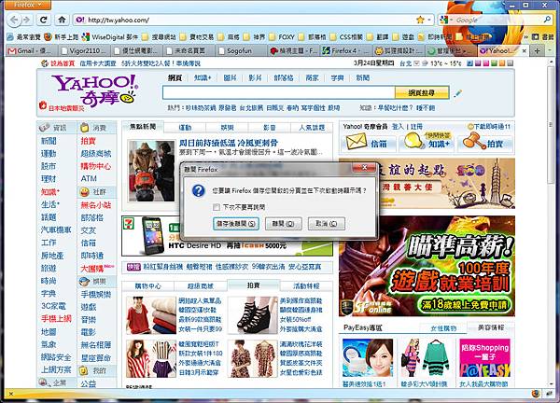Click the PayEasy專區 heading
The height and width of the screenshot is (403, 560).
pyautogui.click(x=362, y=327)
